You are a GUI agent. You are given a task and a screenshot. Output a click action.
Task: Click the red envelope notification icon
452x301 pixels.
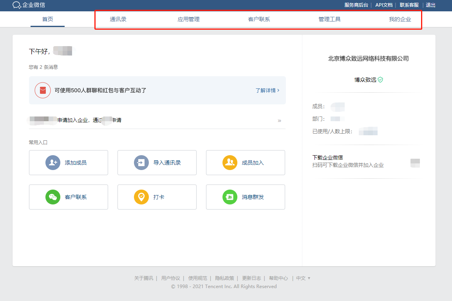[x=43, y=90]
